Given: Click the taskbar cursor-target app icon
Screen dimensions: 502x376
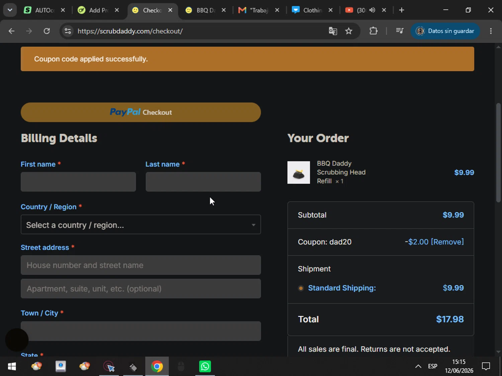Looking at the screenshot, I should point(109,367).
